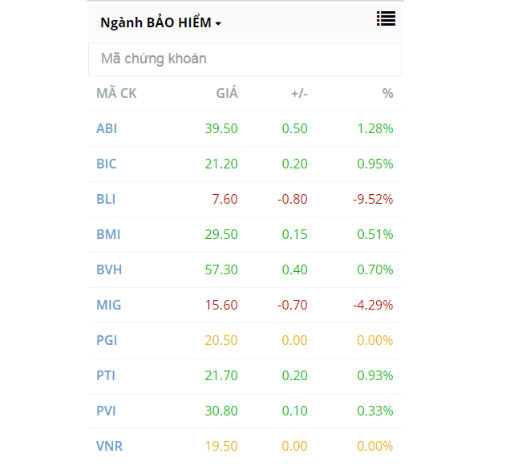Open the PVI stock link
The image size is (526, 474).
click(106, 411)
